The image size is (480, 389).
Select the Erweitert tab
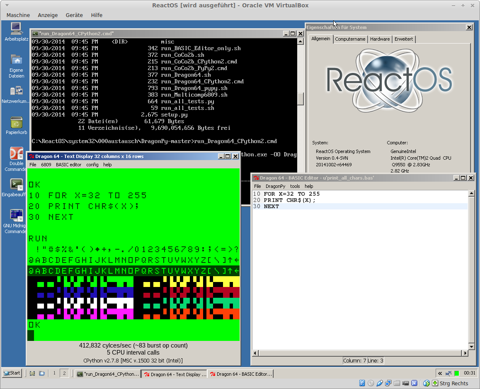[x=403, y=39]
